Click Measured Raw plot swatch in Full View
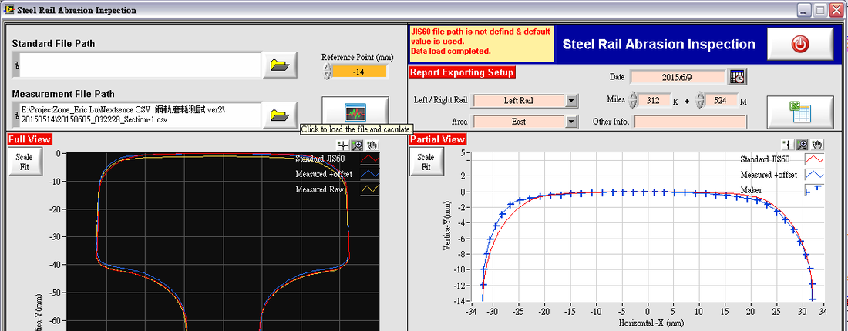The height and width of the screenshot is (331, 848). click(x=370, y=189)
